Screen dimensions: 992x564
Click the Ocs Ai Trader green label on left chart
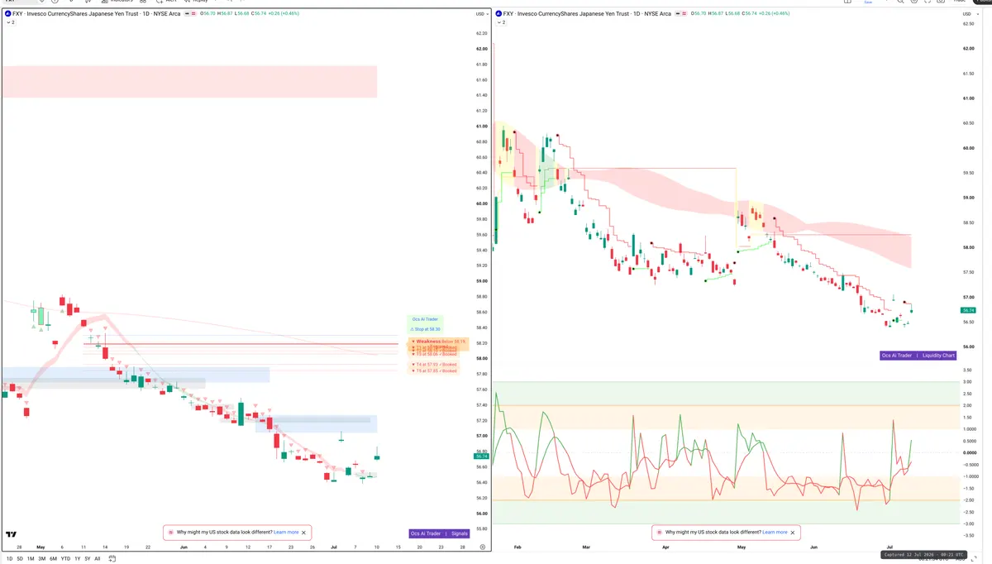pos(426,318)
